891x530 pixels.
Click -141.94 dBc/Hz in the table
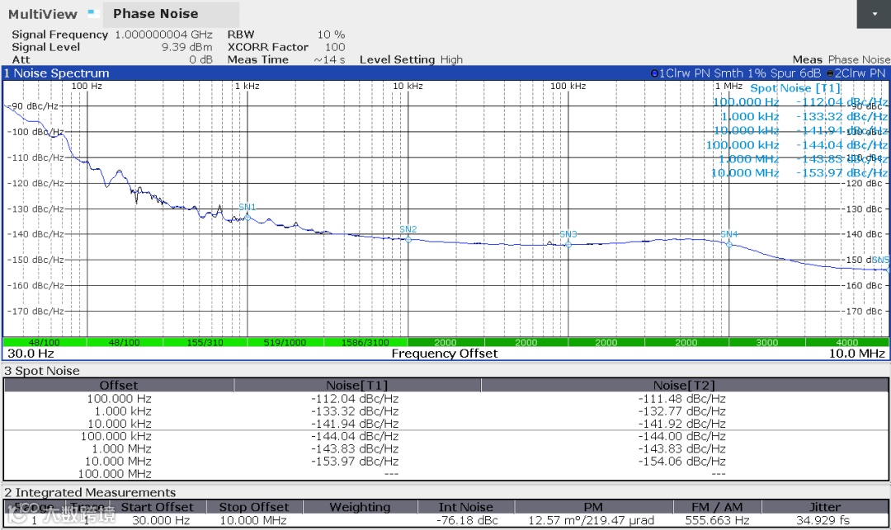coord(355,424)
